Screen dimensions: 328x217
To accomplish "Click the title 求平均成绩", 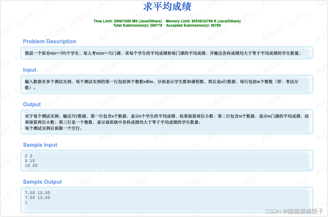I will click(x=167, y=6).
